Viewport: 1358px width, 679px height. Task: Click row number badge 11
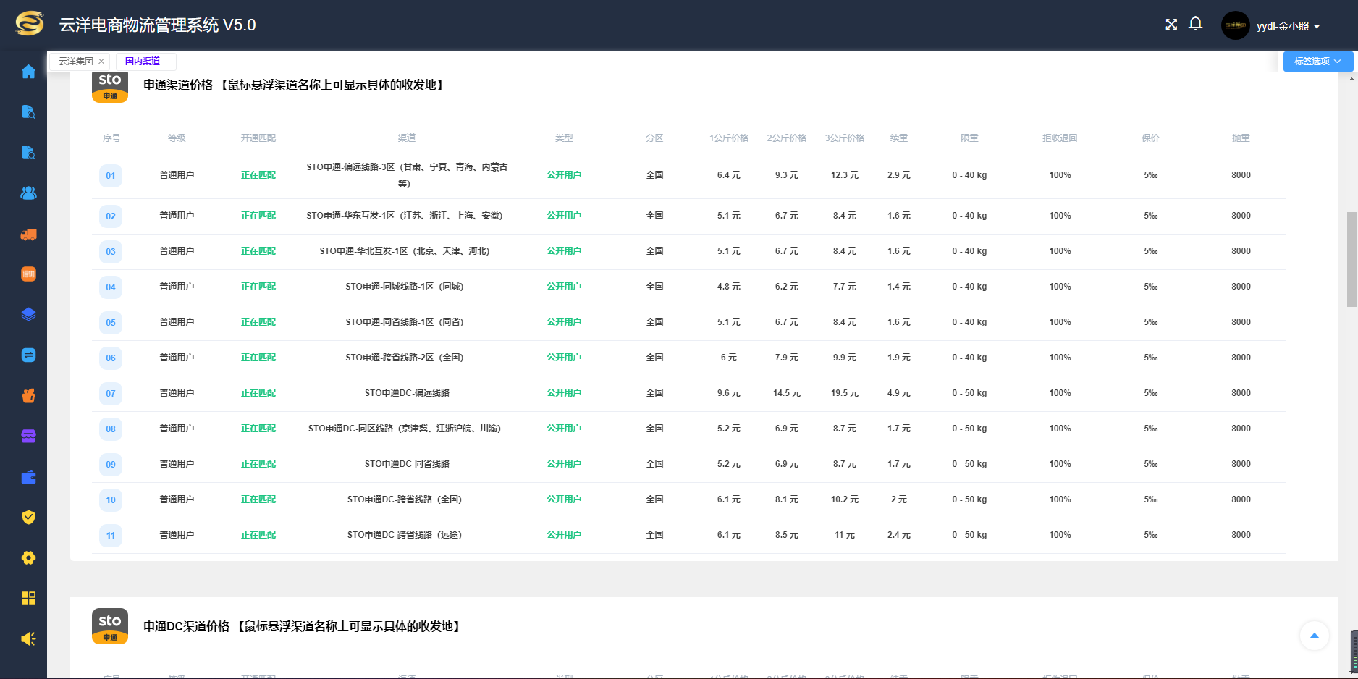(111, 536)
